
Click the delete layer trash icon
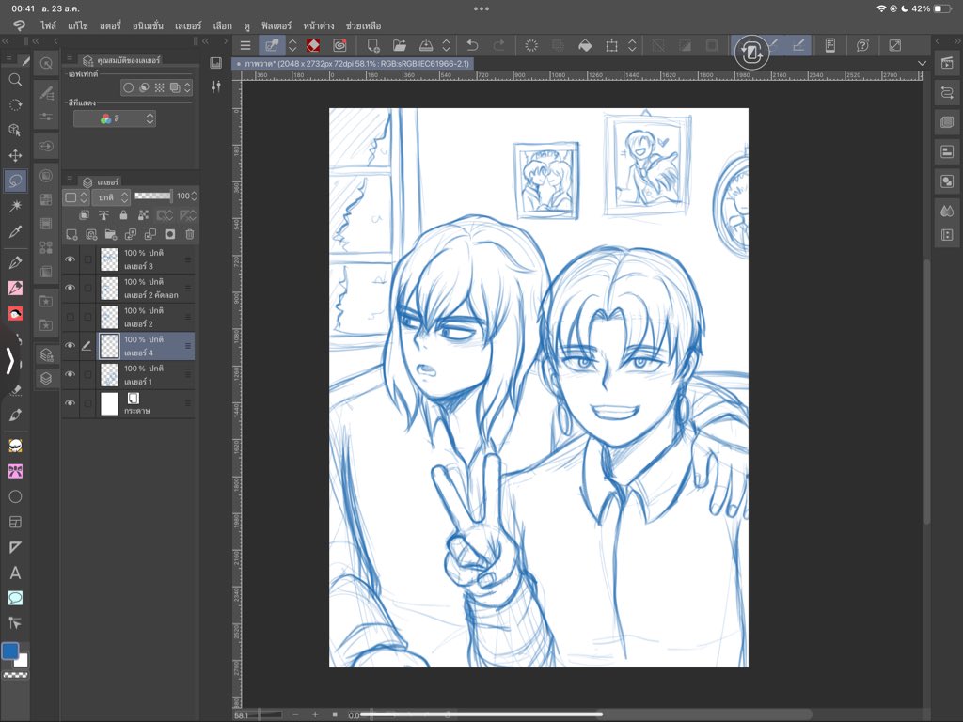(188, 234)
